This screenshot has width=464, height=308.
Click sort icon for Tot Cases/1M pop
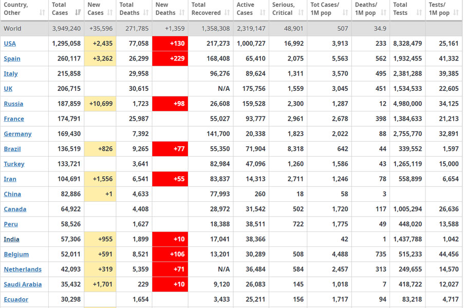pyautogui.click(x=345, y=13)
